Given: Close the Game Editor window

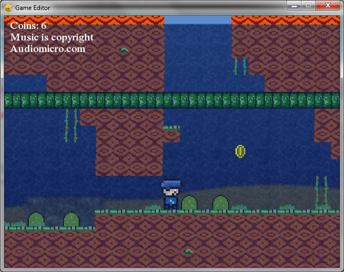Looking at the screenshot, I should (328, 5).
